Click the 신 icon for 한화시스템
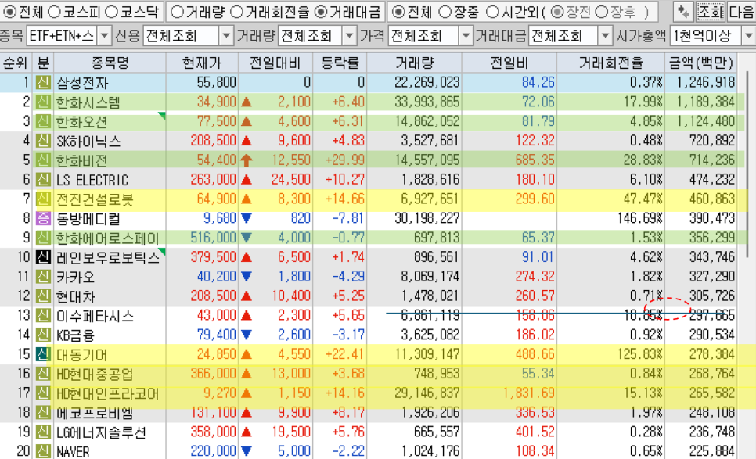The image size is (756, 459). [x=43, y=102]
